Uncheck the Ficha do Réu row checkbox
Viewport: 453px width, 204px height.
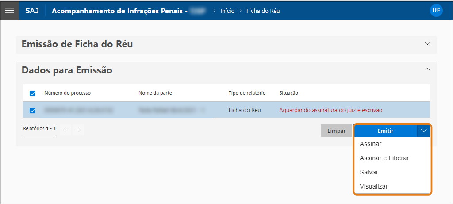pos(32,110)
